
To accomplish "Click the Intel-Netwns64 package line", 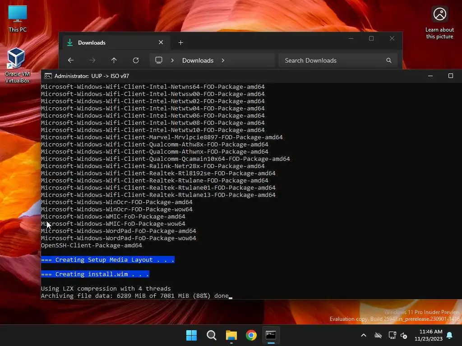I will point(152,86).
